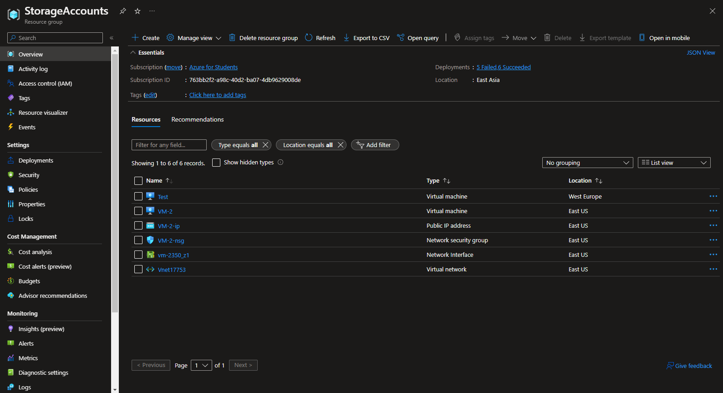The image size is (723, 393).
Task: Collapse the Essentials section
Action: 133,52
